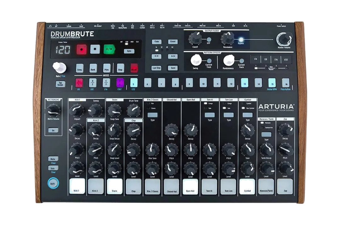Trigger the Zap pad
The height and width of the screenshot is (226, 340).
pyautogui.click(x=285, y=186)
